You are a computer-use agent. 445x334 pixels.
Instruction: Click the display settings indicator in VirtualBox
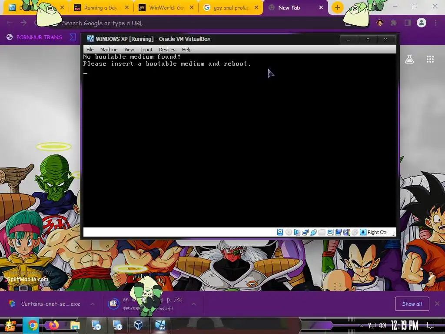(x=330, y=232)
